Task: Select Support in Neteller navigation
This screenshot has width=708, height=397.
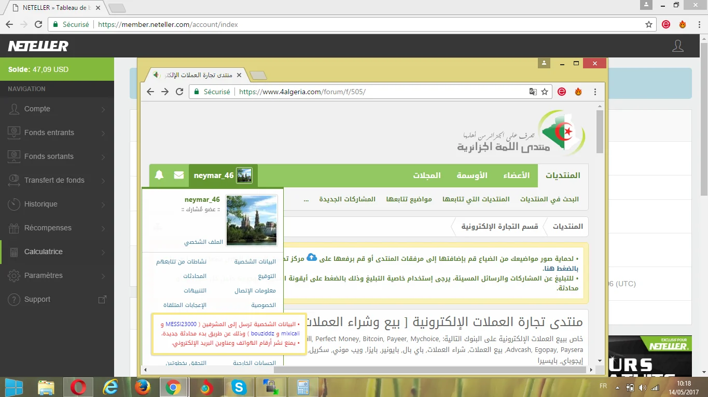Action: click(x=57, y=299)
